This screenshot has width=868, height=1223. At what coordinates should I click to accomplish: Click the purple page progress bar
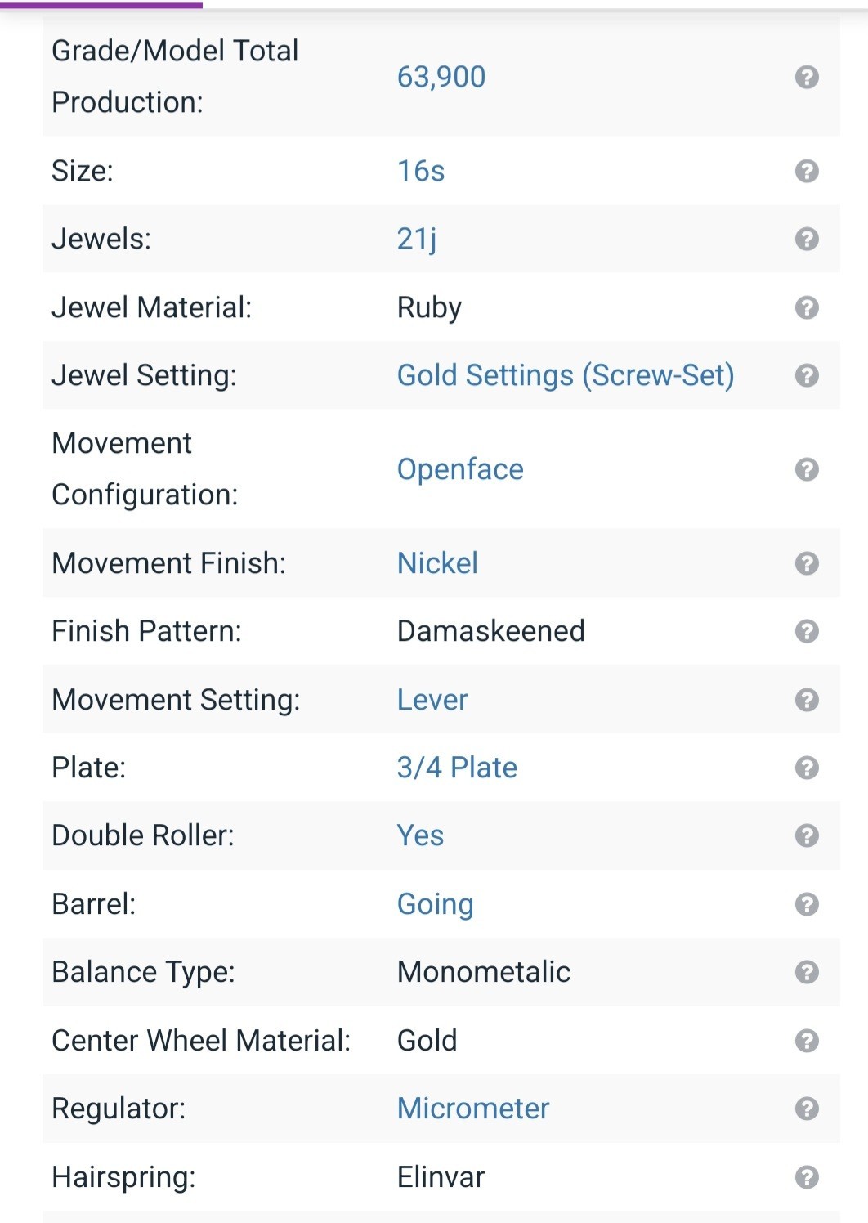click(x=101, y=4)
